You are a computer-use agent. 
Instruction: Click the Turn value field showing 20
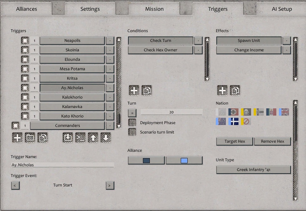point(172,112)
